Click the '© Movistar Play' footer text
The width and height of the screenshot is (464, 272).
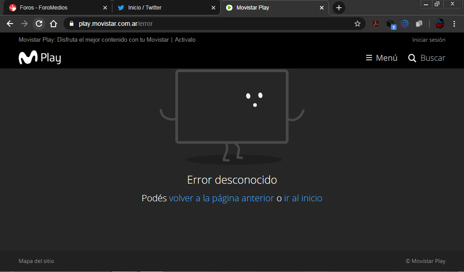point(425,261)
